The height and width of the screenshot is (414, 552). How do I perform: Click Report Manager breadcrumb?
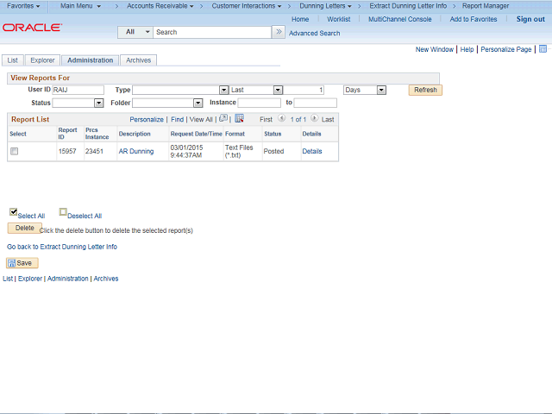486,6
